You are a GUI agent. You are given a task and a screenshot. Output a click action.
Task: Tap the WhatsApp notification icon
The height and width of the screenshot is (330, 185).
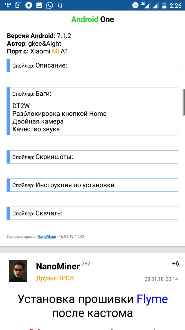[49, 5]
